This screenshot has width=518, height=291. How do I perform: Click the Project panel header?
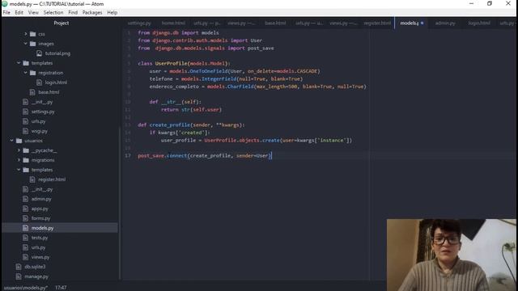click(x=62, y=23)
